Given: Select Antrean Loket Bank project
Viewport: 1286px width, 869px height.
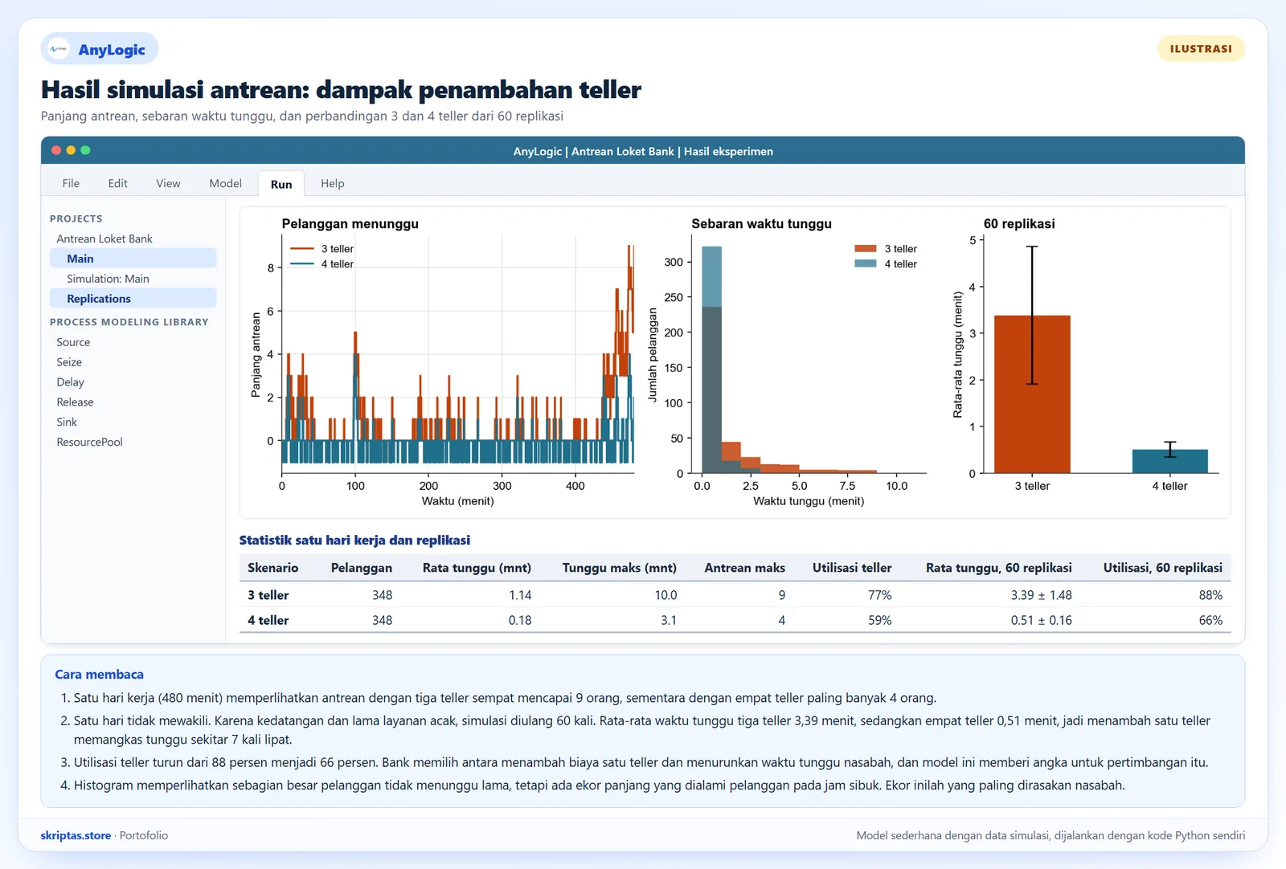Looking at the screenshot, I should click(x=104, y=239).
